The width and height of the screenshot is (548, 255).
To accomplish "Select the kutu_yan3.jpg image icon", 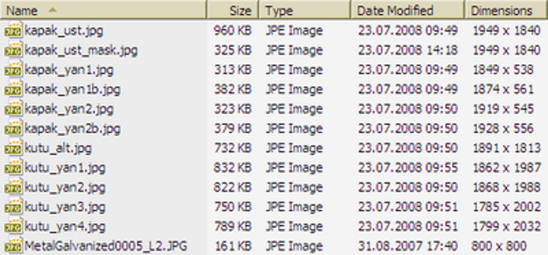I will click(x=13, y=207).
